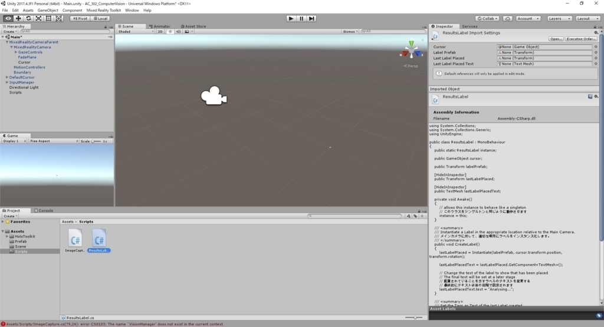
Task: Toggle Pivot/Center handle position
Action: [x=80, y=18]
